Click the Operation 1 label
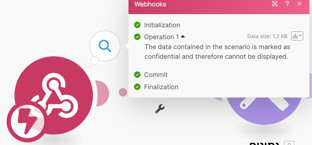This screenshot has width=312, height=145. [161, 37]
